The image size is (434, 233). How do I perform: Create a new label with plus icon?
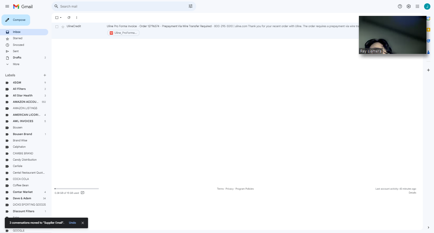click(x=45, y=75)
